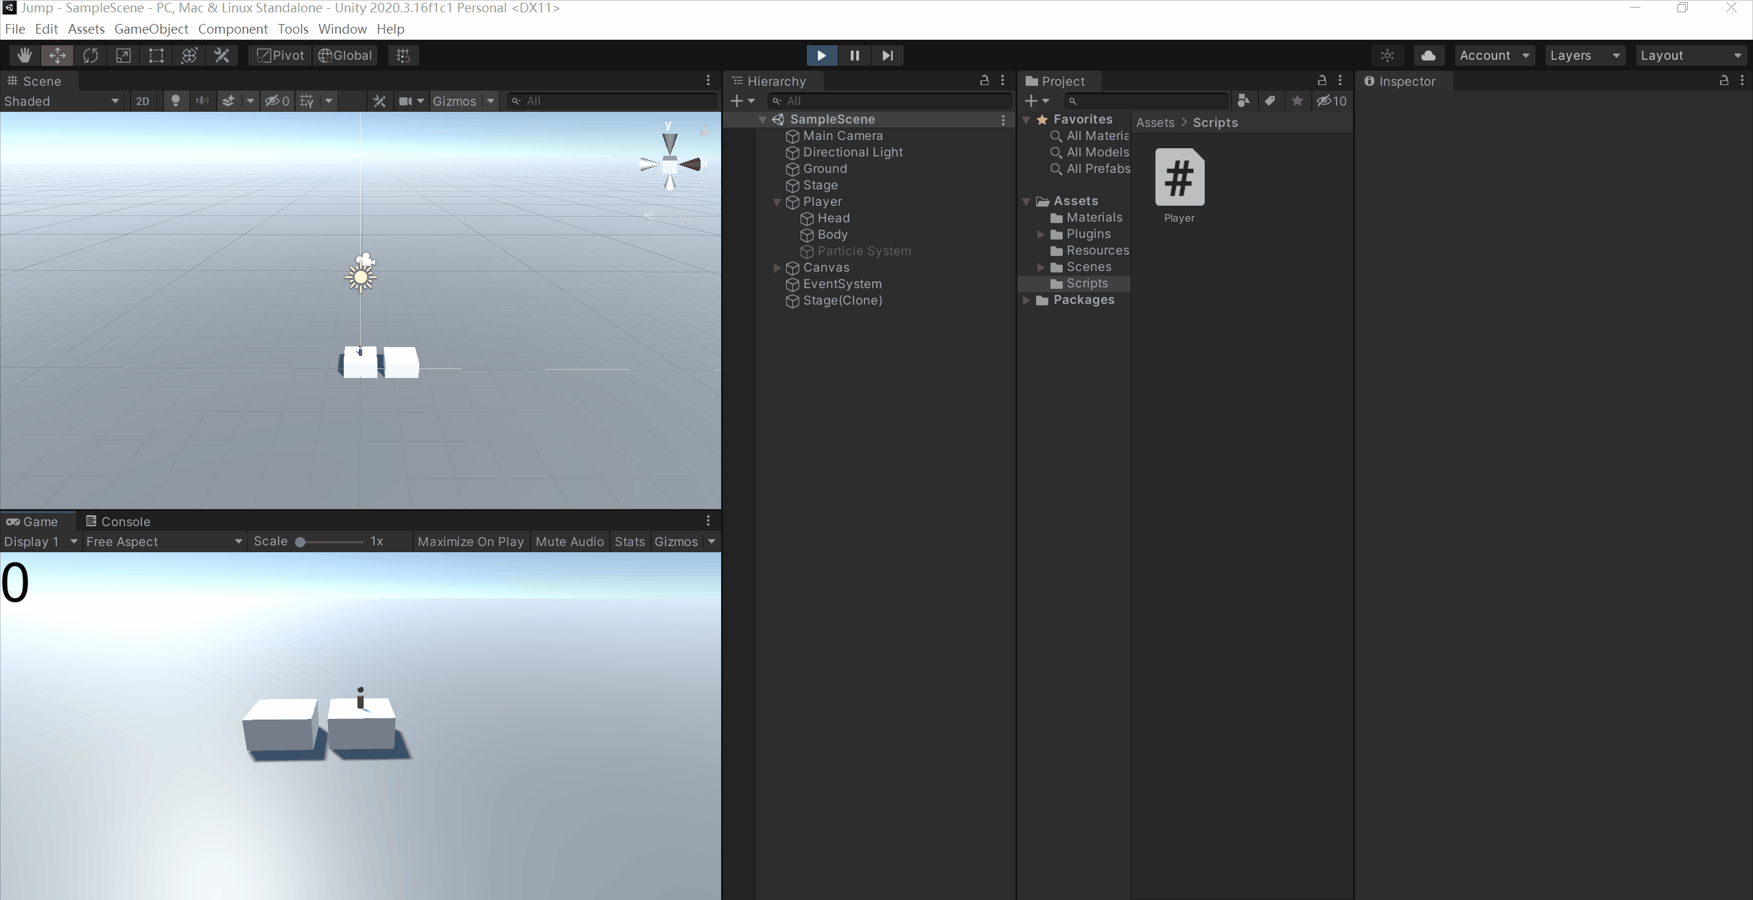
Task: Open the GameObject menu
Action: pos(151,29)
